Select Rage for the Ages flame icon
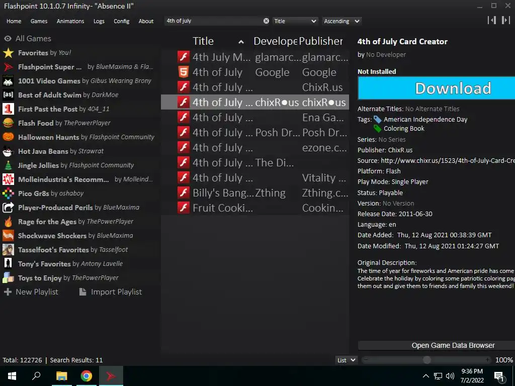 click(x=8, y=222)
